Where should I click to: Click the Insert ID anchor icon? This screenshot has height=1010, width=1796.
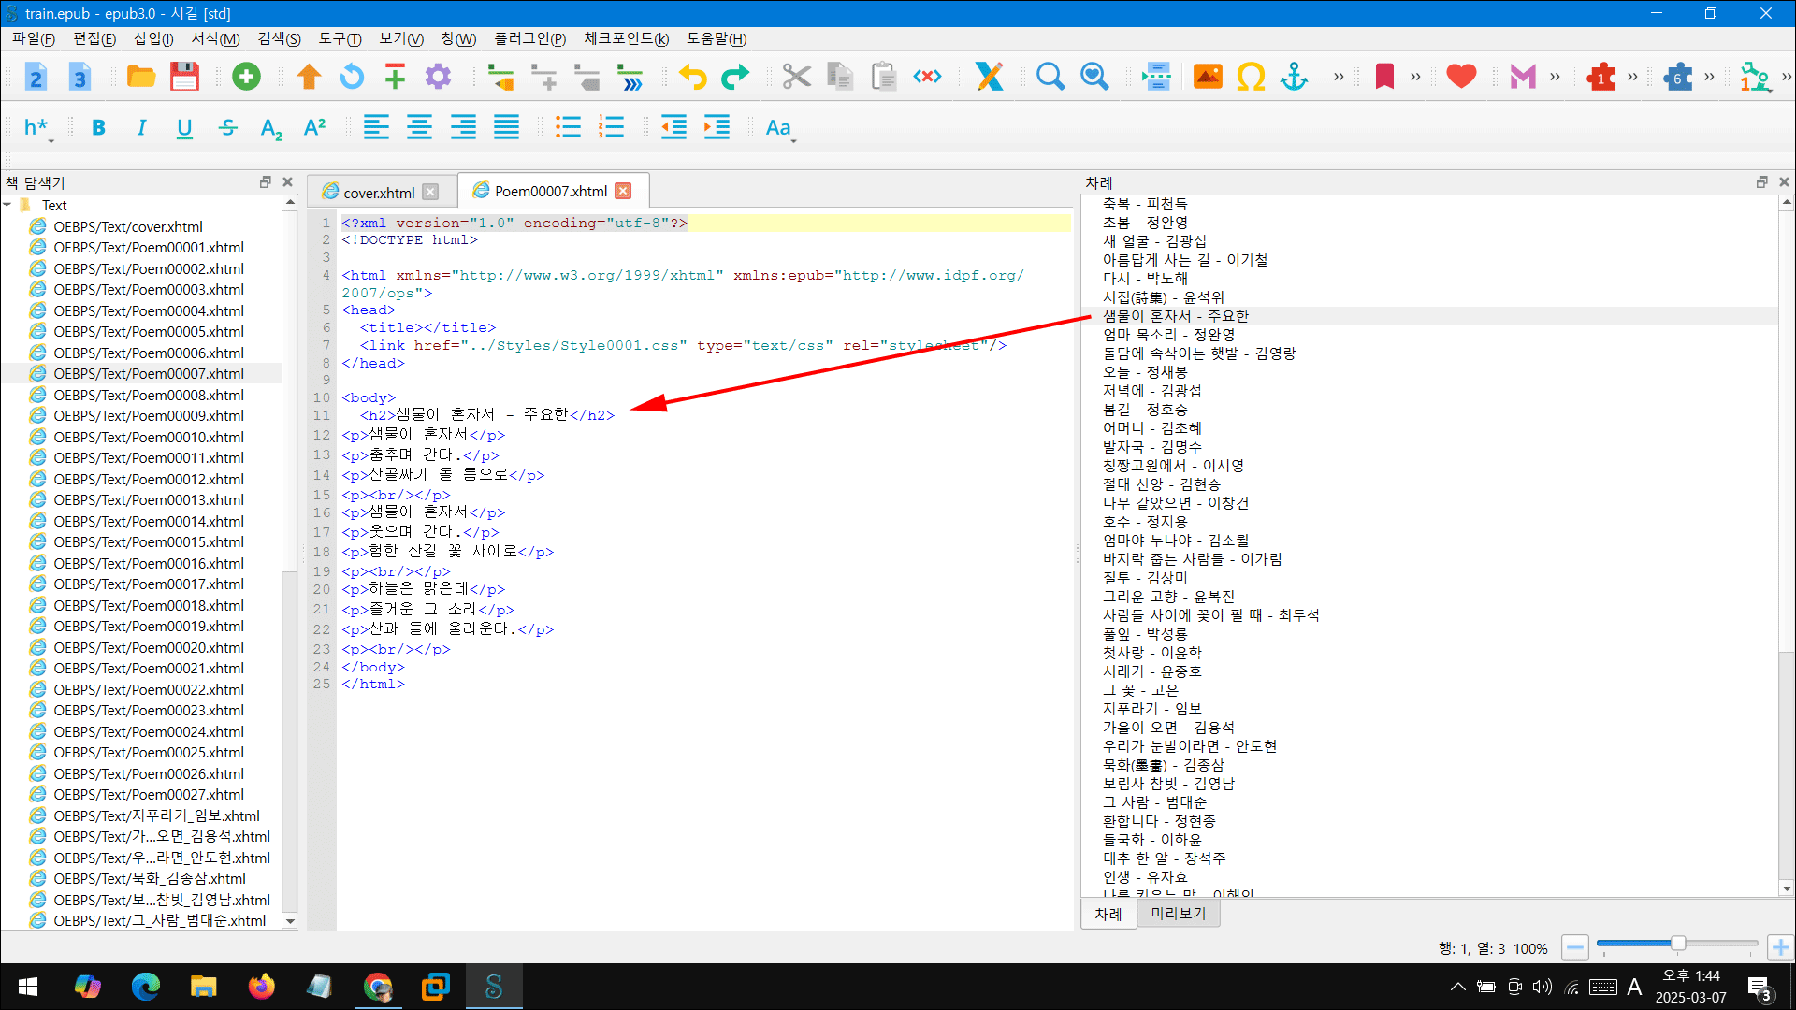[x=1294, y=77]
